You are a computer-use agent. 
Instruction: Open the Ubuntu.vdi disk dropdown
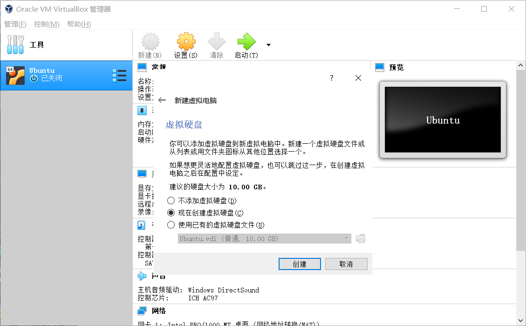[264, 239]
